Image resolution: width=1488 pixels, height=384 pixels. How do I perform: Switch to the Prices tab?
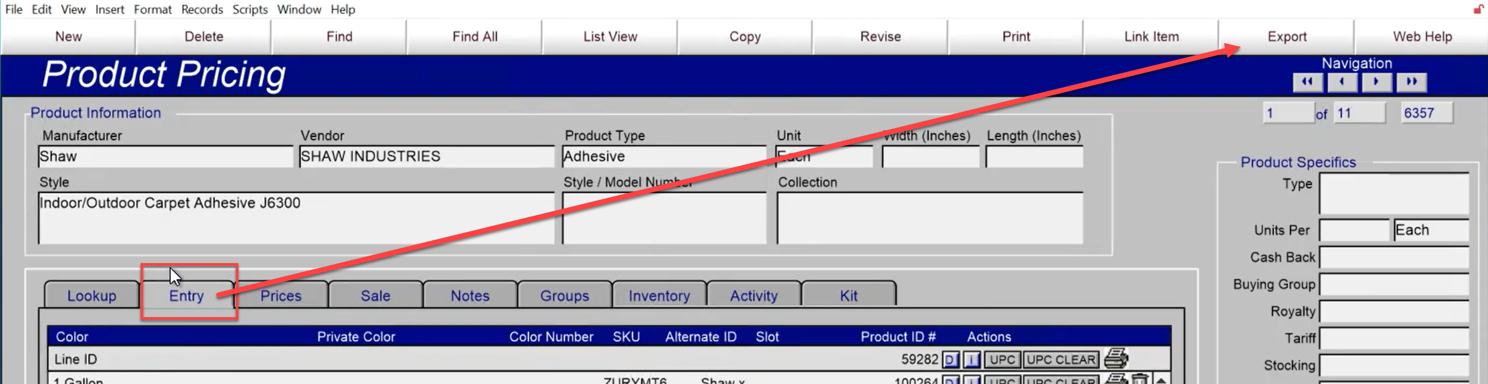tap(281, 295)
